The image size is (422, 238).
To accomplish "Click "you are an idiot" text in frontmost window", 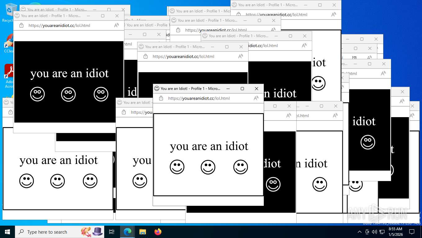I will coord(209,146).
